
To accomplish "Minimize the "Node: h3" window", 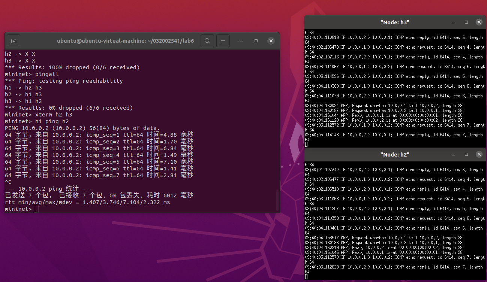I will click(x=454, y=22).
